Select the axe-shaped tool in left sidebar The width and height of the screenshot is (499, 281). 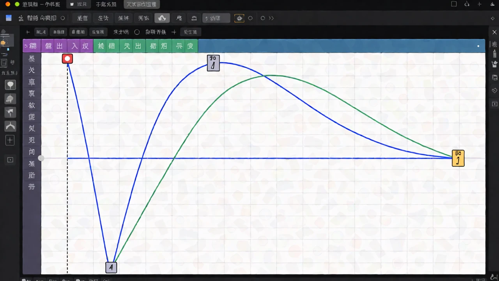coord(10,112)
